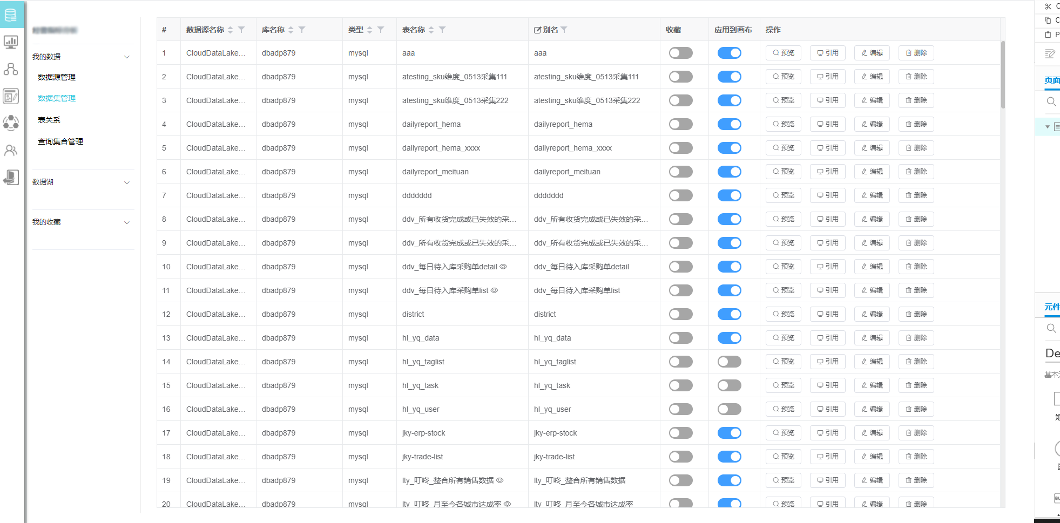Click 删除 button for hl_yq_user row

click(916, 409)
